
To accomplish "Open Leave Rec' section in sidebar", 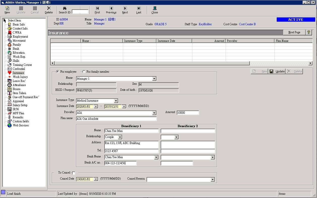I will [19, 81].
